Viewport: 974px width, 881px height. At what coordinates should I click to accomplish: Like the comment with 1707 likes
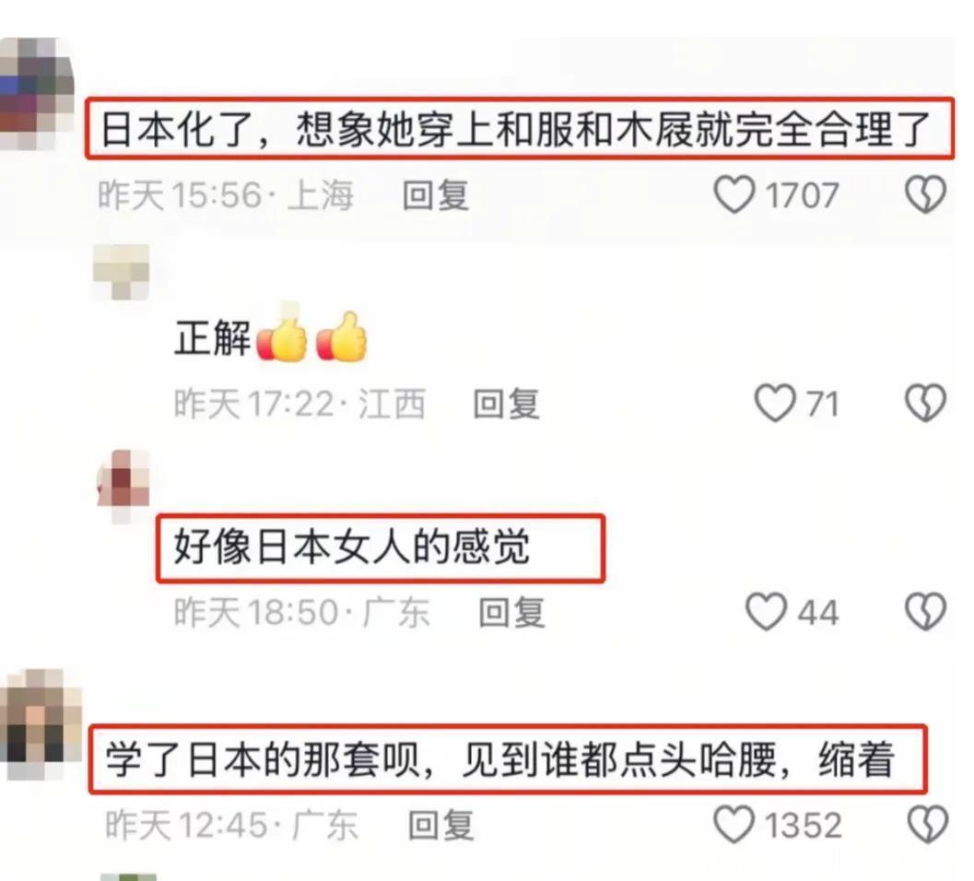pos(734,195)
